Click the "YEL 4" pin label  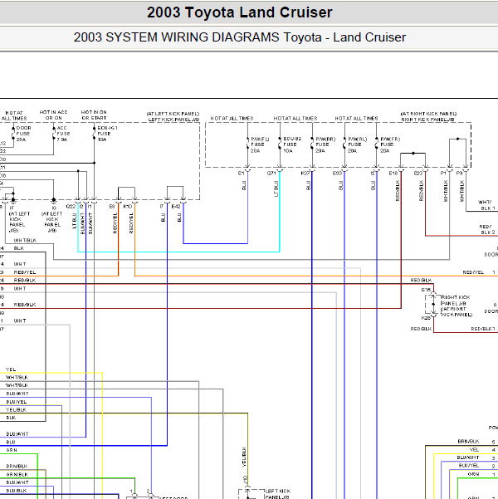482,450
